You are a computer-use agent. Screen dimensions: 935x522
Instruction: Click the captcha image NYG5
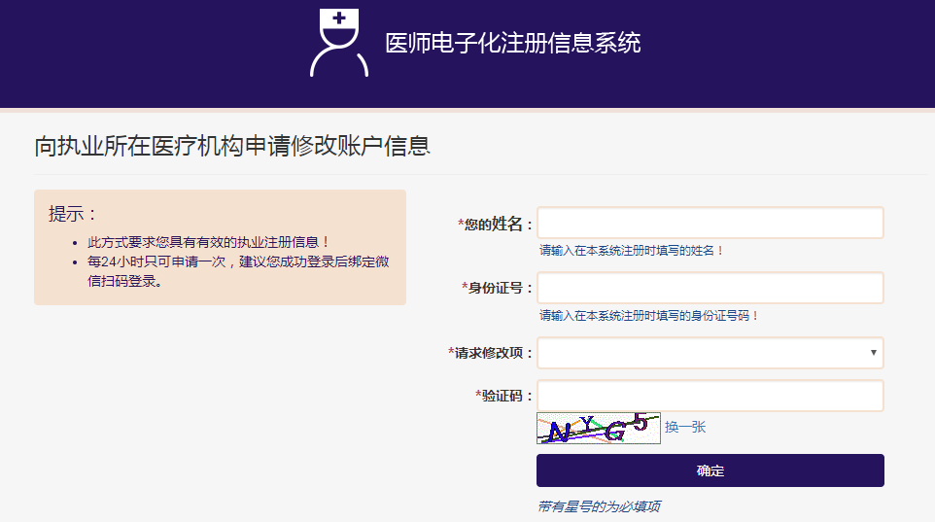pyautogui.click(x=598, y=428)
